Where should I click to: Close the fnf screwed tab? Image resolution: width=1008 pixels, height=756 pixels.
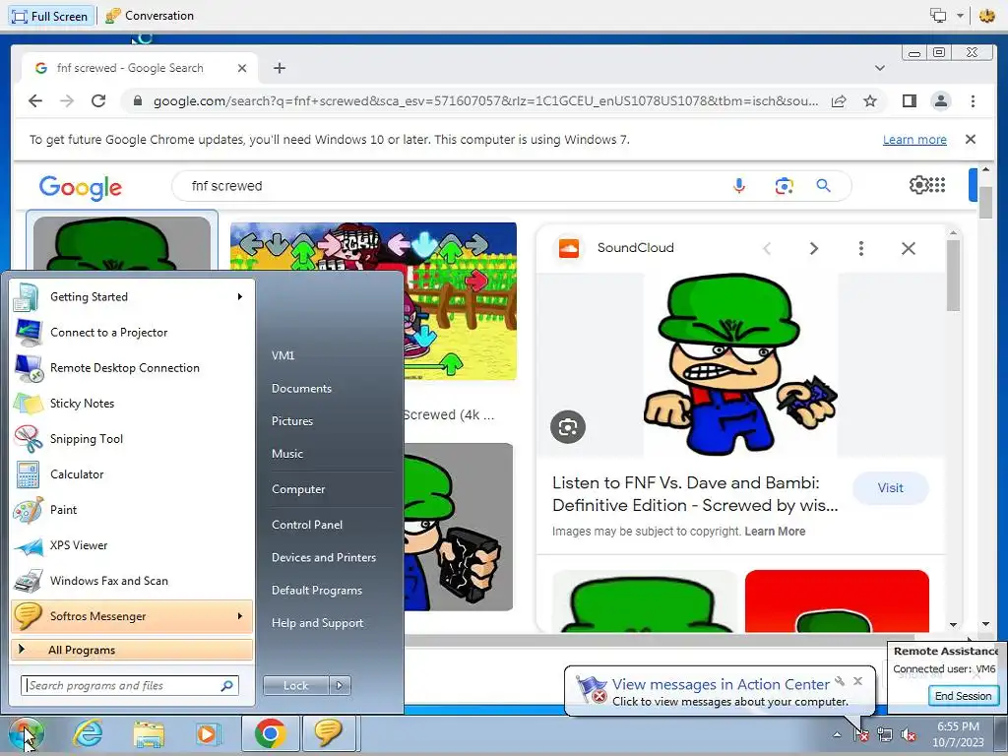pos(242,68)
